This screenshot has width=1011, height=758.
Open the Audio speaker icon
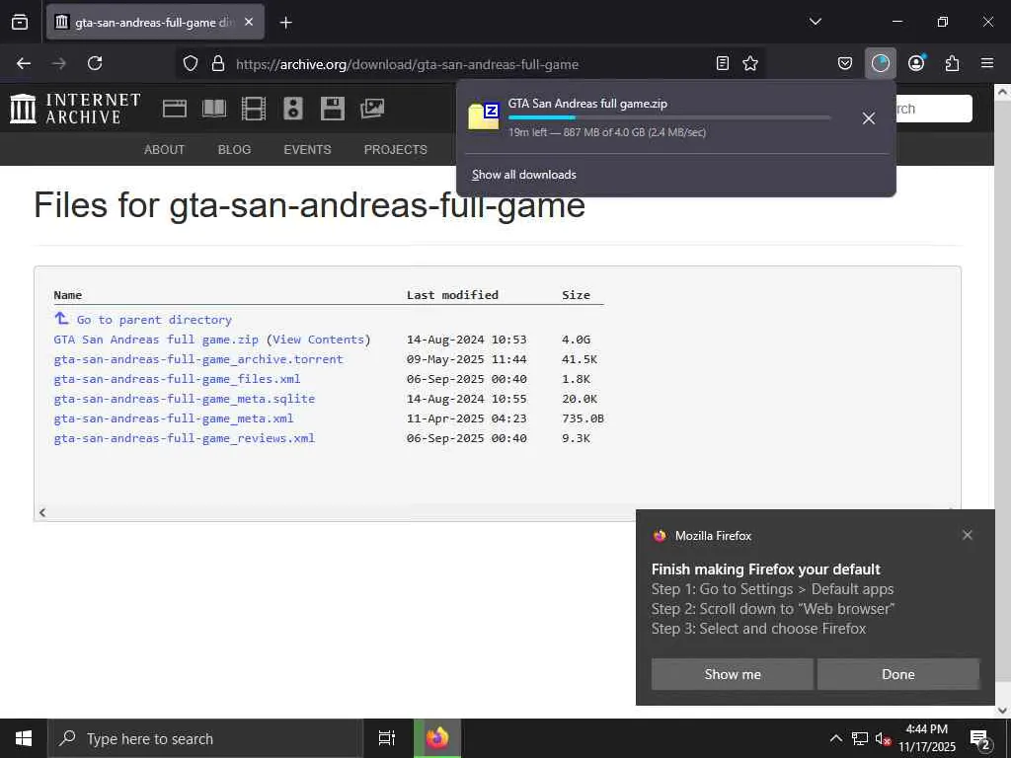[x=292, y=109]
